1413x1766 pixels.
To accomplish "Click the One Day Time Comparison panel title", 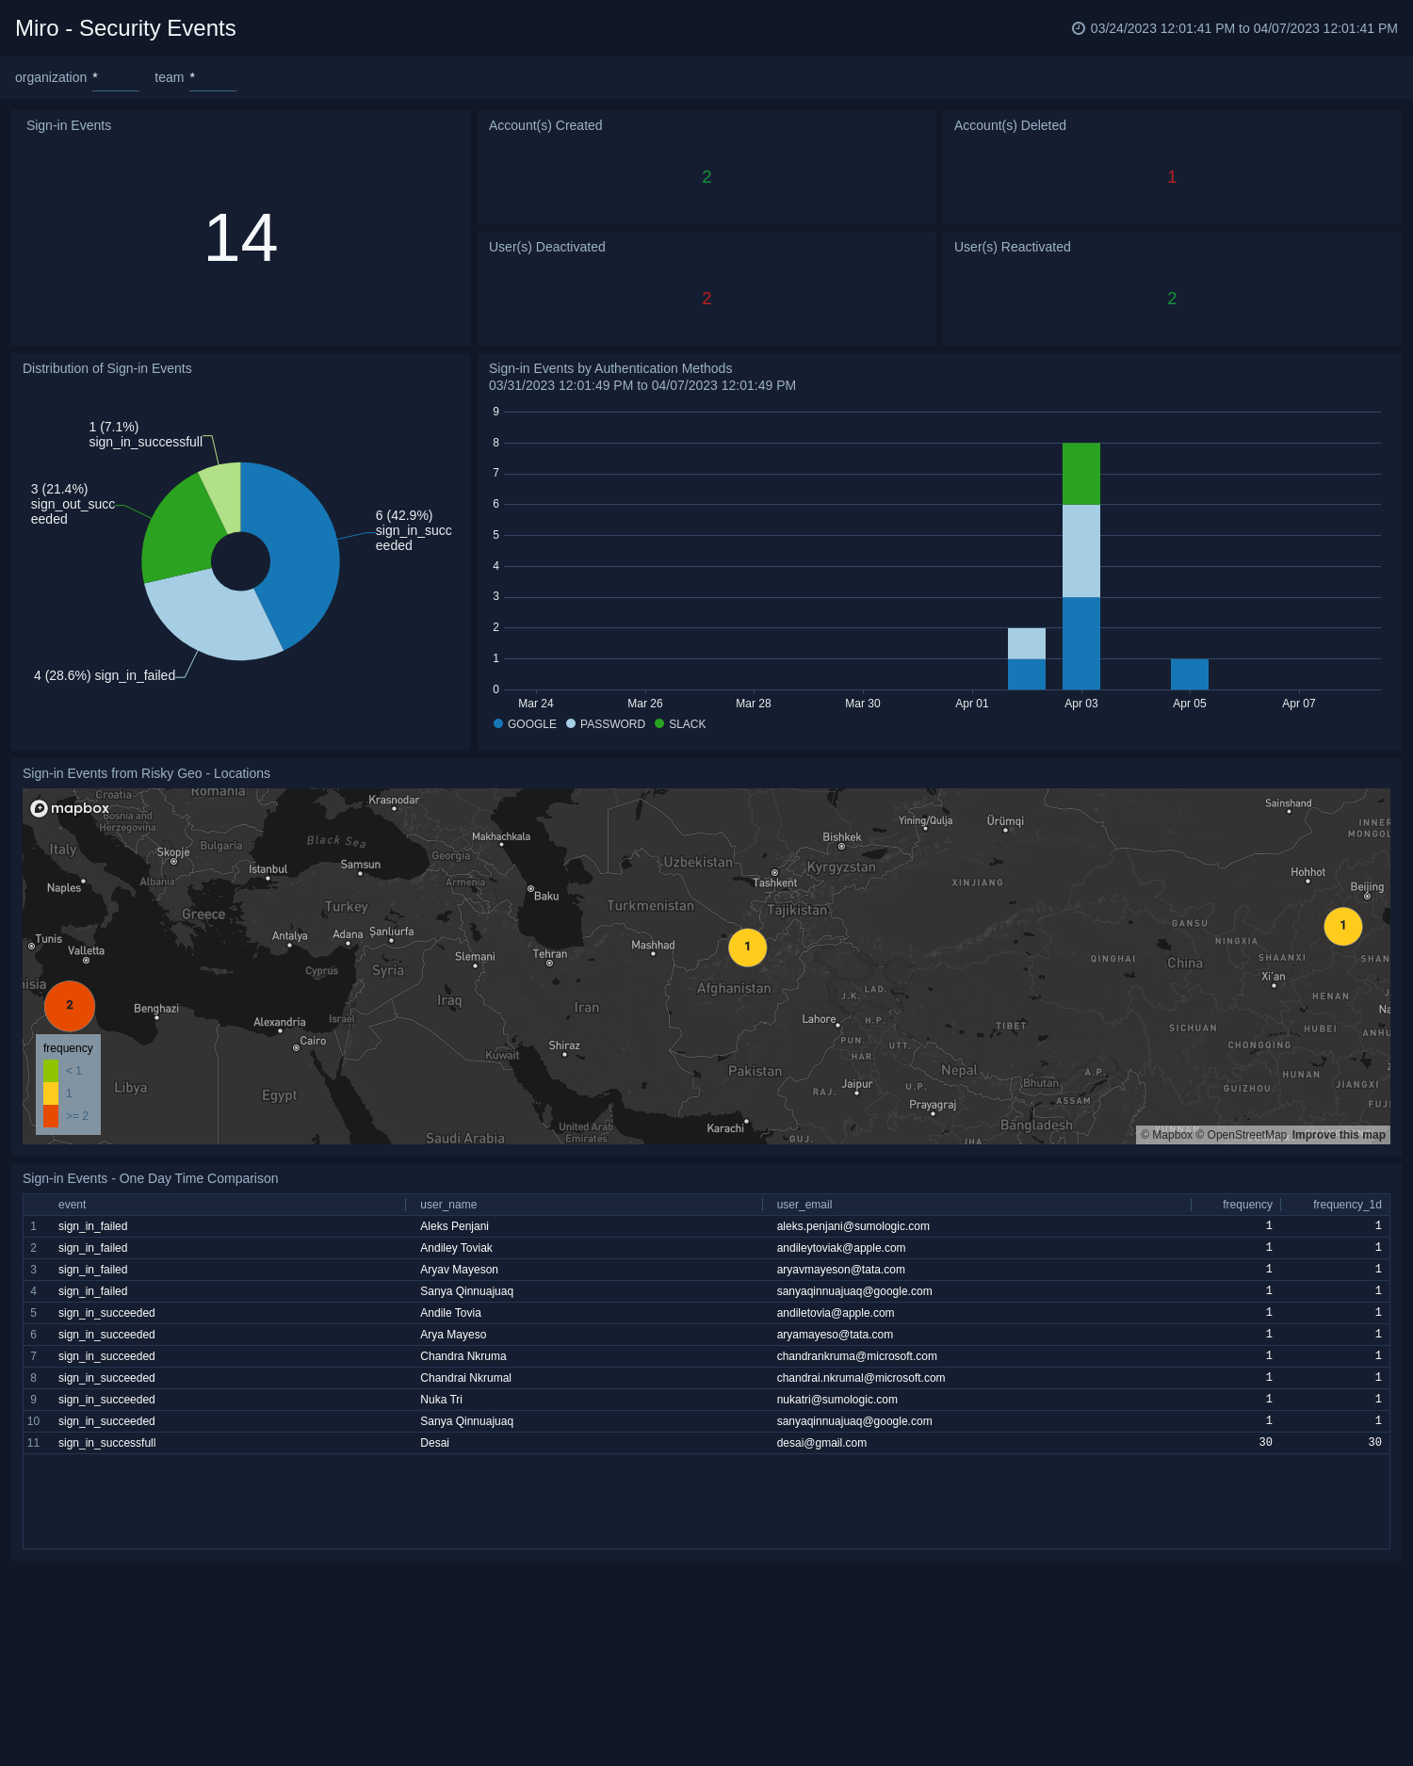I will coord(151,1178).
